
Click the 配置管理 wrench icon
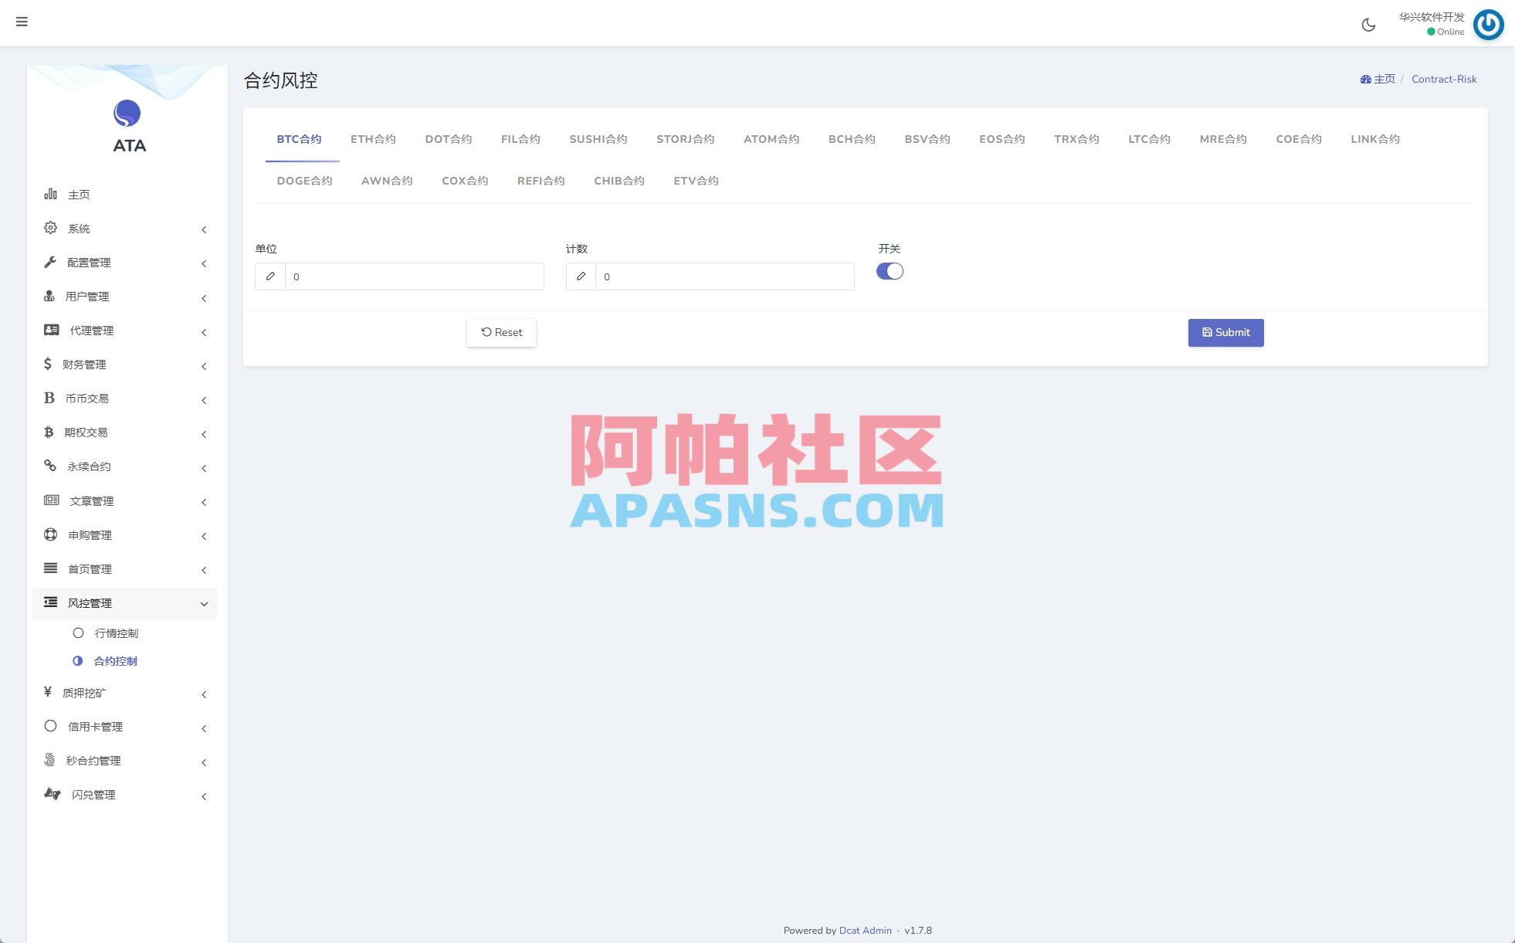pos(50,262)
